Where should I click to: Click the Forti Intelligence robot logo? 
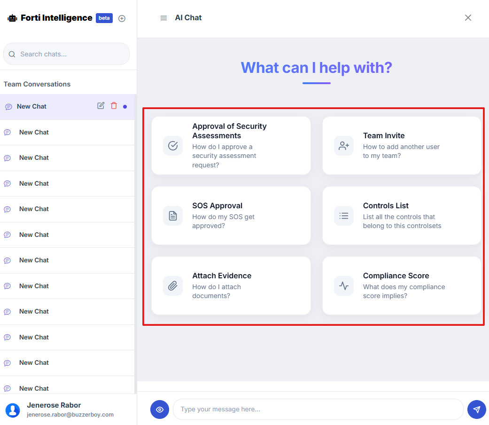[x=12, y=18]
